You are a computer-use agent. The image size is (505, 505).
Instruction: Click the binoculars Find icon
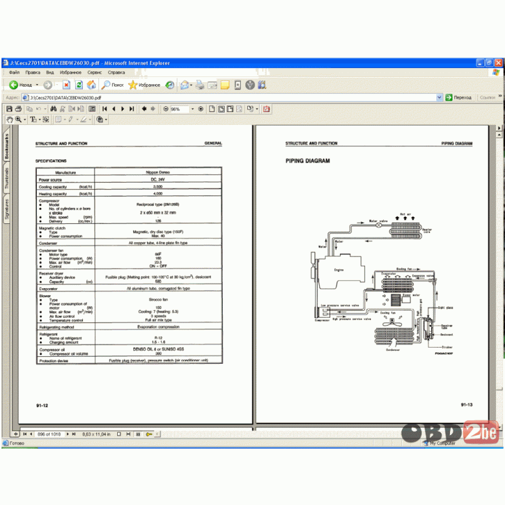coord(54,109)
